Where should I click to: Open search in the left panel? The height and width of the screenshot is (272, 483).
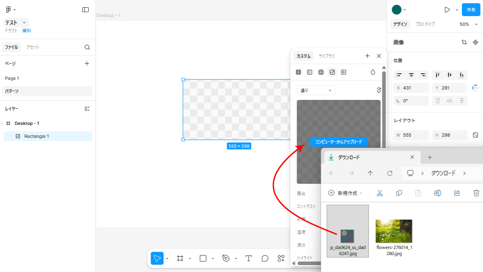pos(87,47)
